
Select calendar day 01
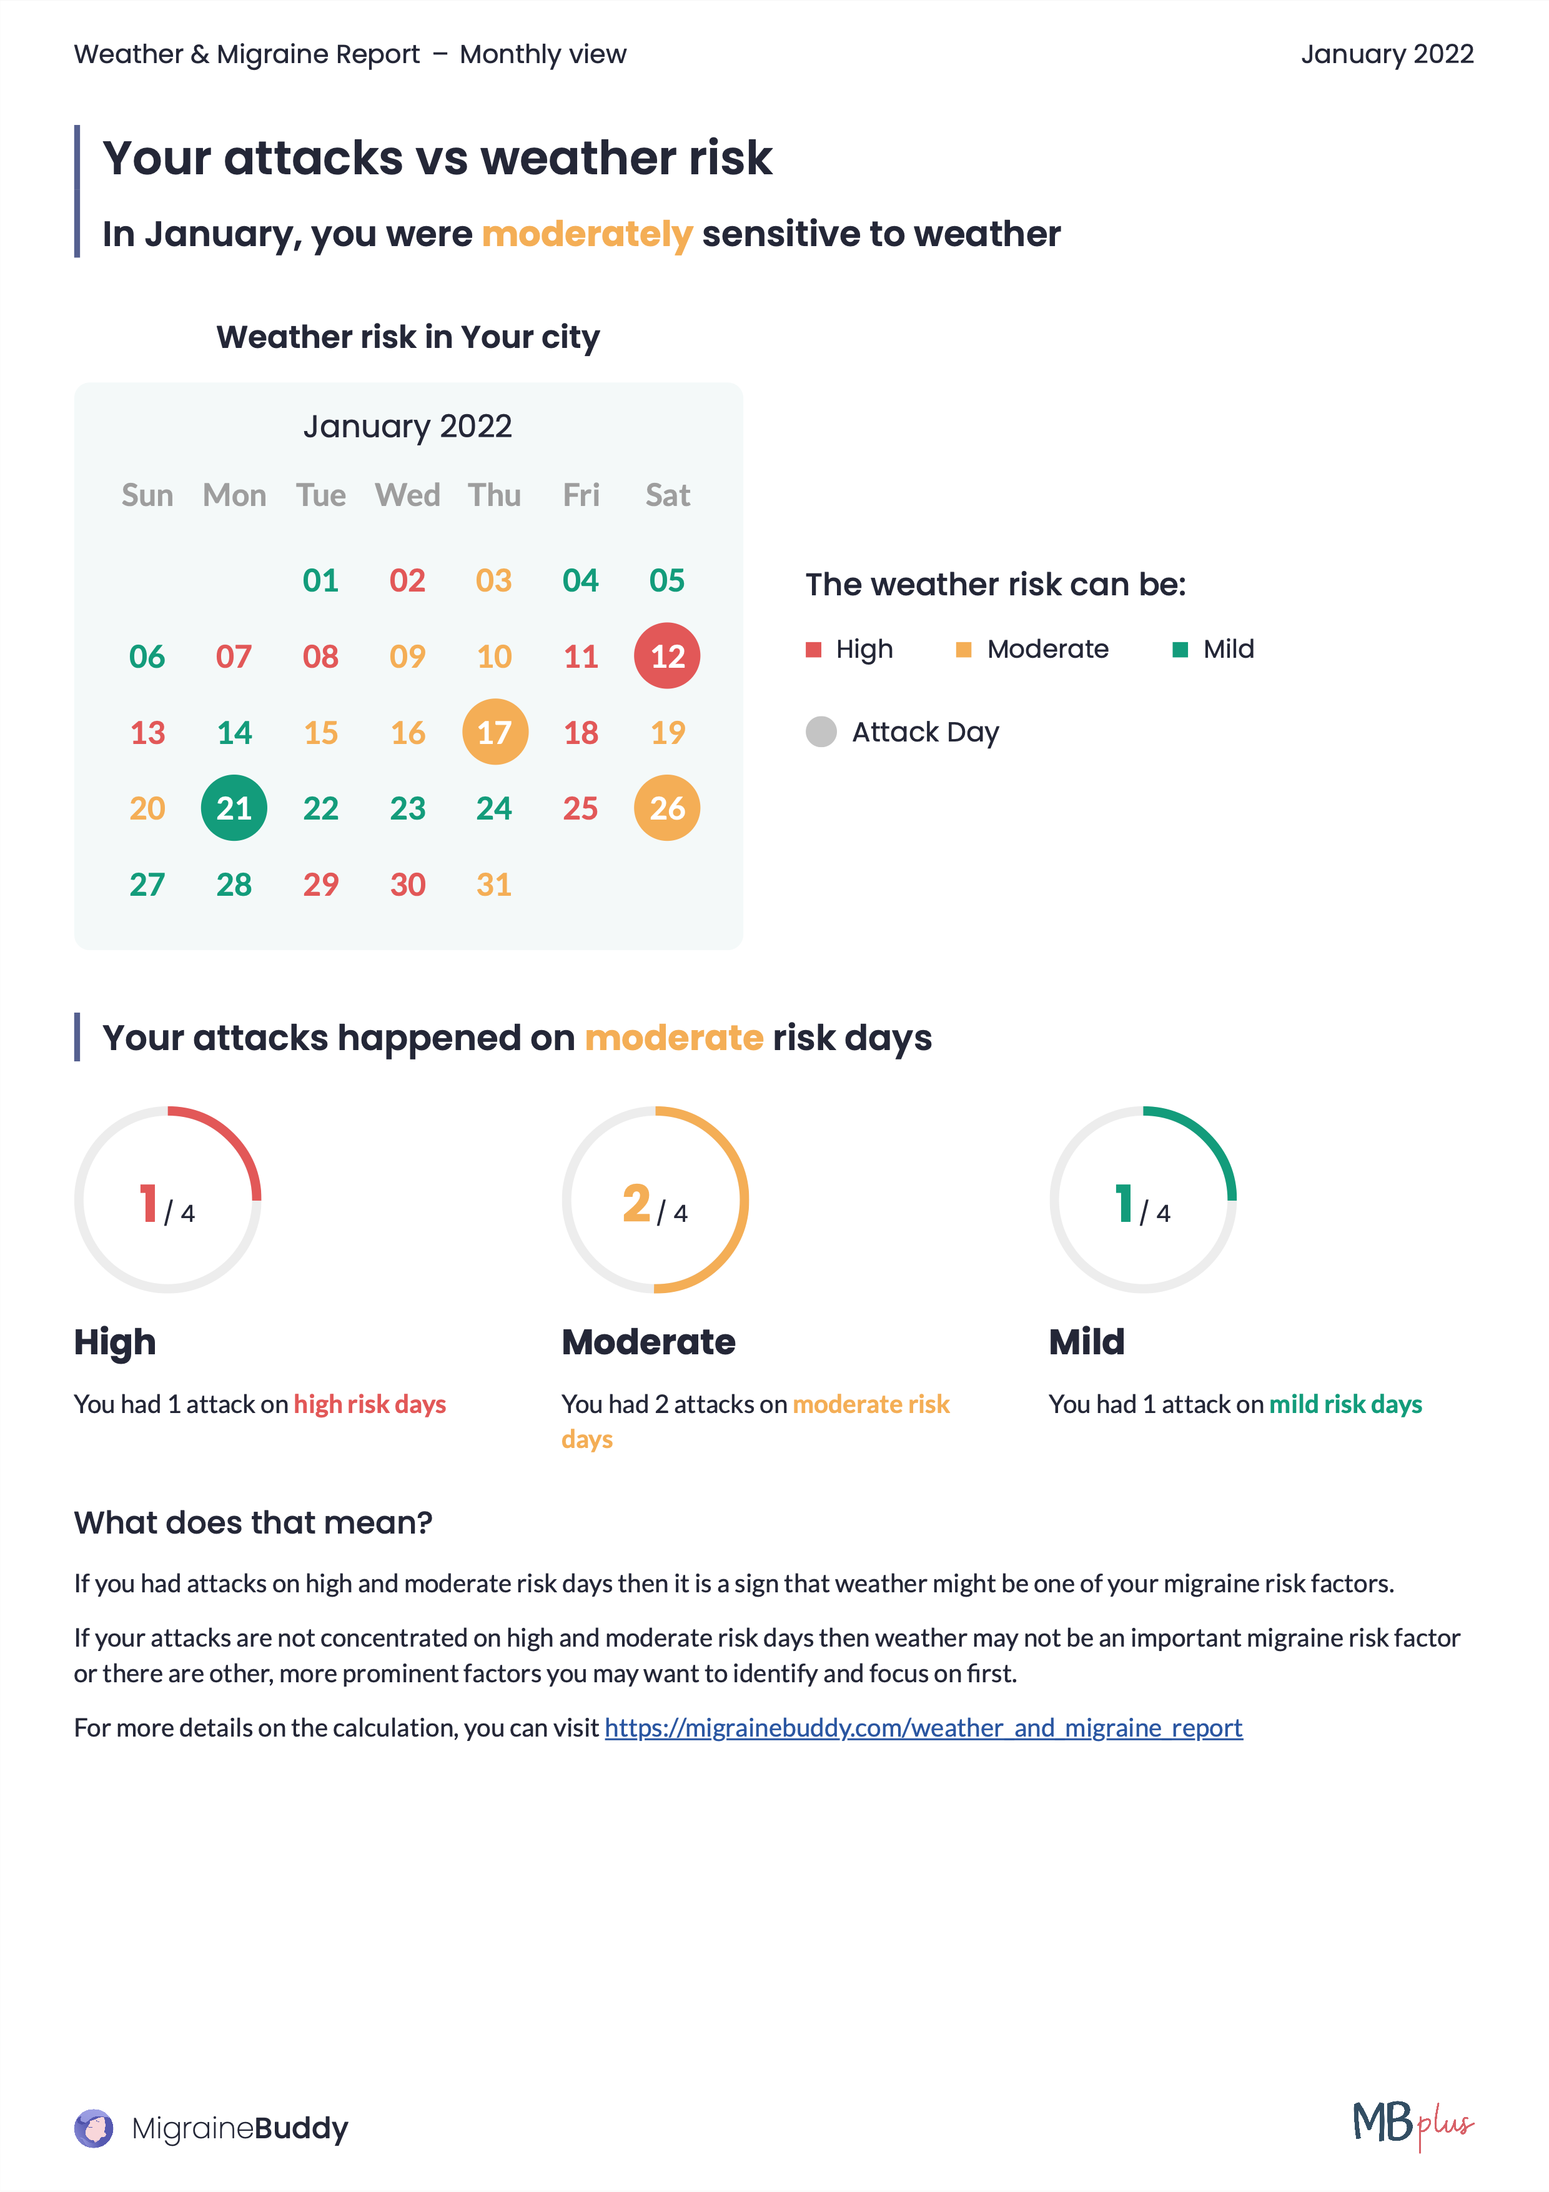click(x=320, y=580)
